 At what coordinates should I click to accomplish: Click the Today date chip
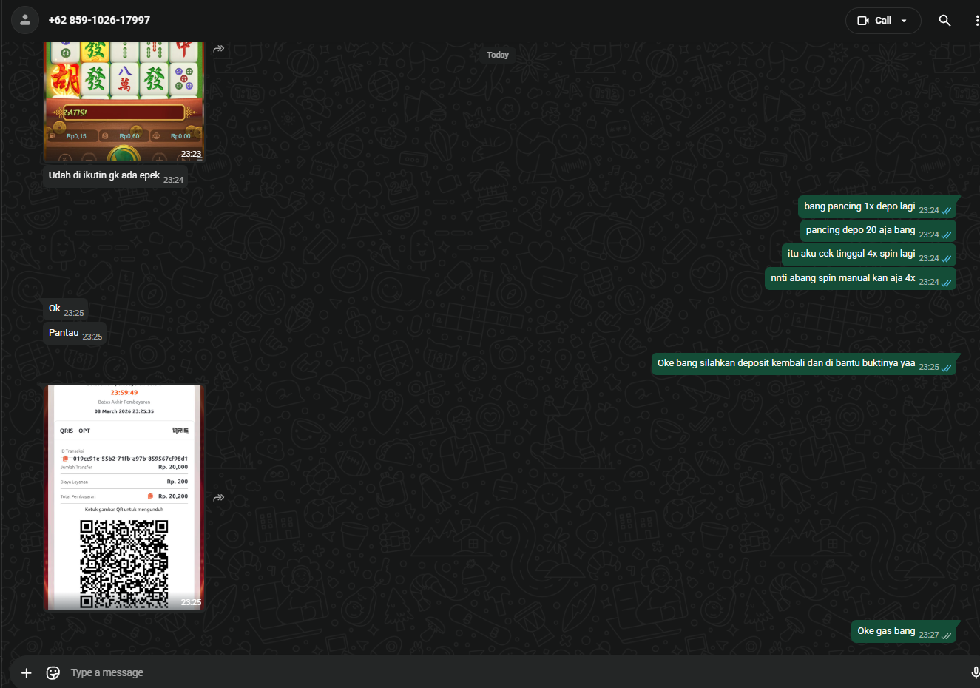[x=498, y=55]
